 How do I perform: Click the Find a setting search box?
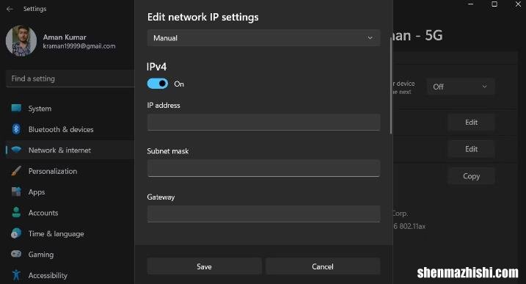[70, 79]
